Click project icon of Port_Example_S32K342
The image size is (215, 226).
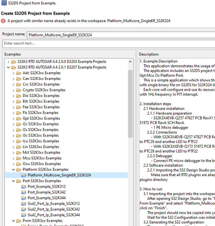click(24, 192)
